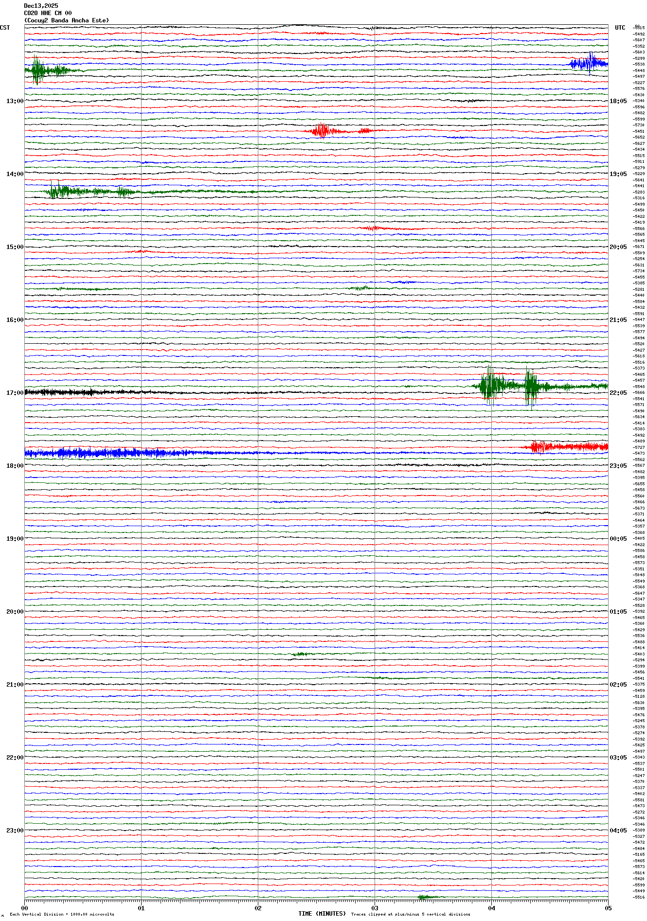Viewport: 647px width, 921px height.
Task: Select the CO20 HHE CM 00 station code
Action: (x=48, y=13)
